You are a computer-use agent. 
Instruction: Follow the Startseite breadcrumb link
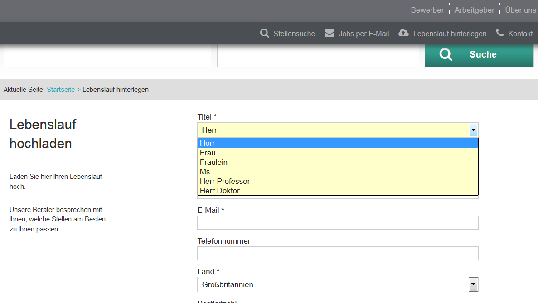61,90
